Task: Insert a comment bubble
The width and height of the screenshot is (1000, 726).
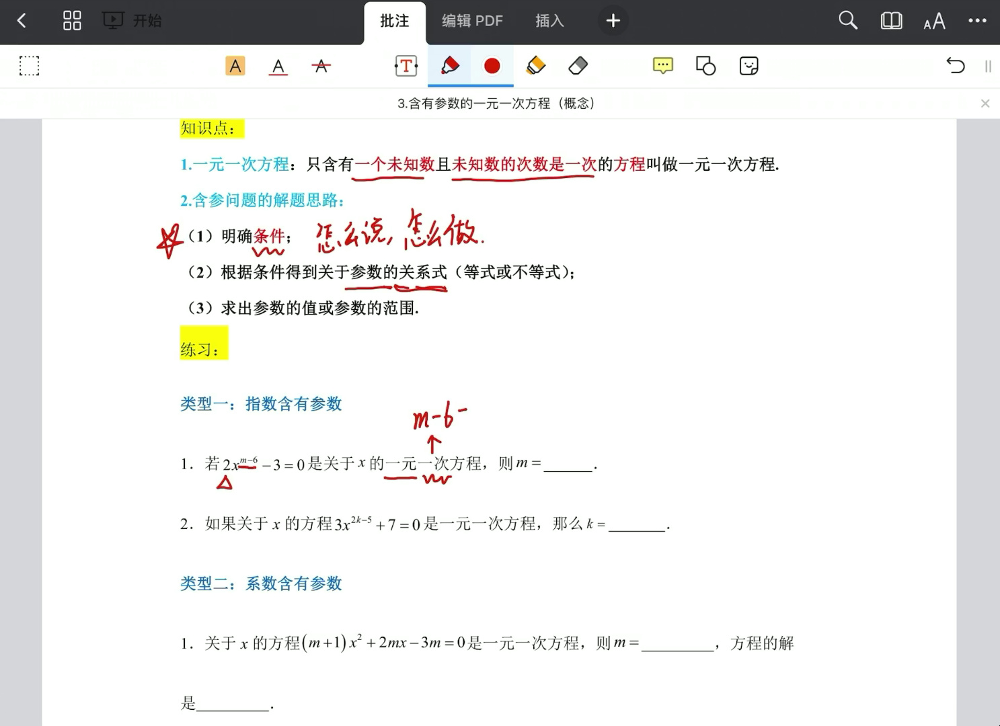Action: 662,66
